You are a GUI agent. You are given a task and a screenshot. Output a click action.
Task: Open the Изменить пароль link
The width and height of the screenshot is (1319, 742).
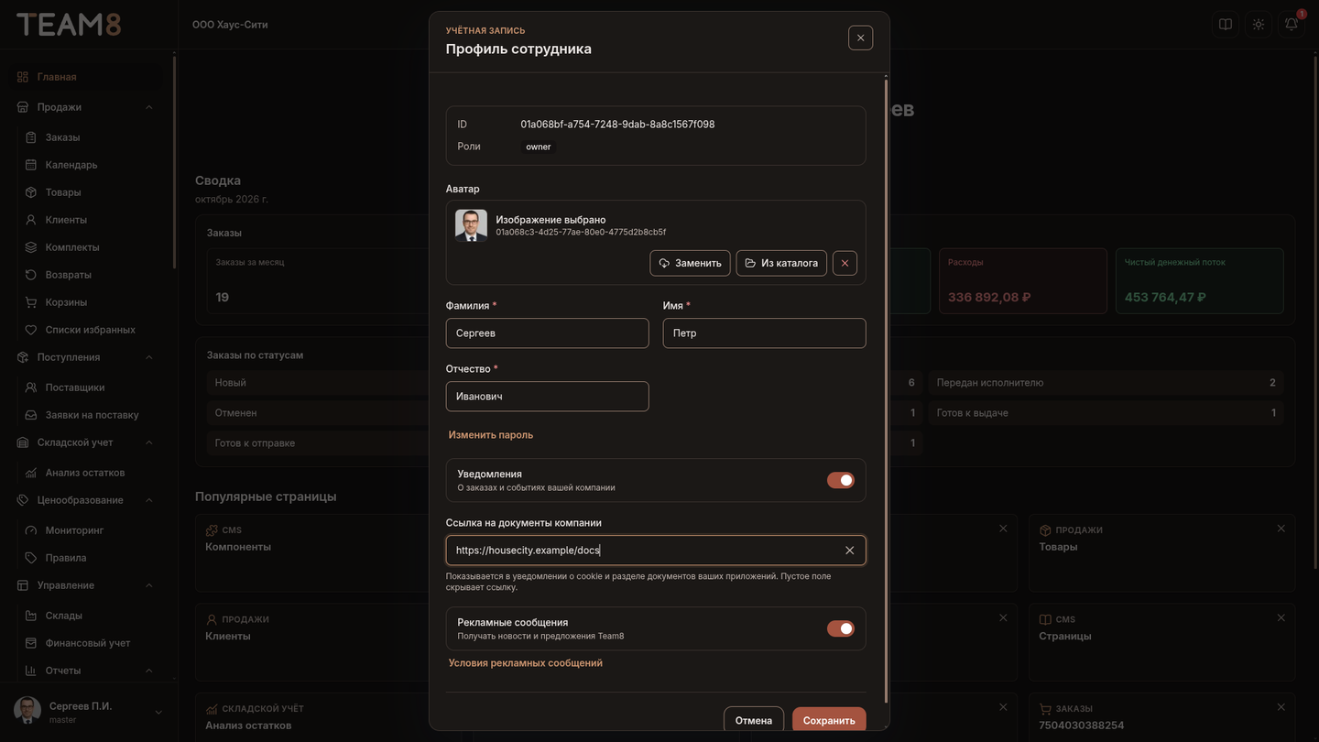pos(491,435)
